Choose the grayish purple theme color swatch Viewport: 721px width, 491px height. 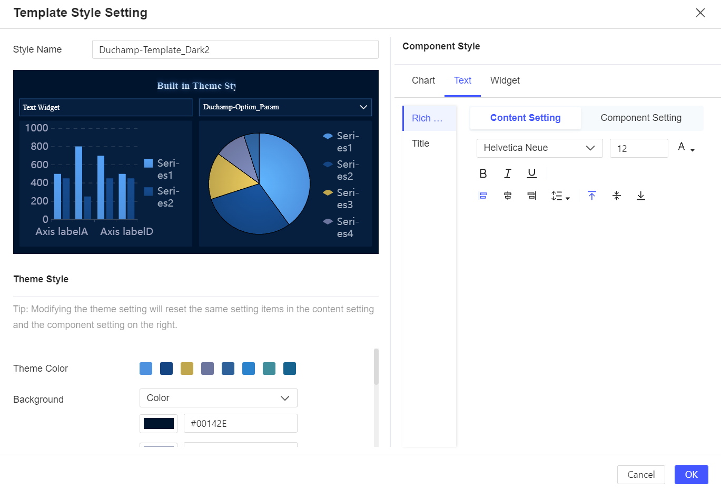click(x=208, y=369)
